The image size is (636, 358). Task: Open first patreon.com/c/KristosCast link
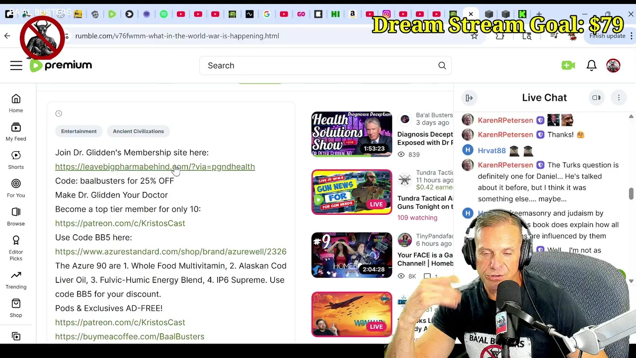click(x=120, y=223)
